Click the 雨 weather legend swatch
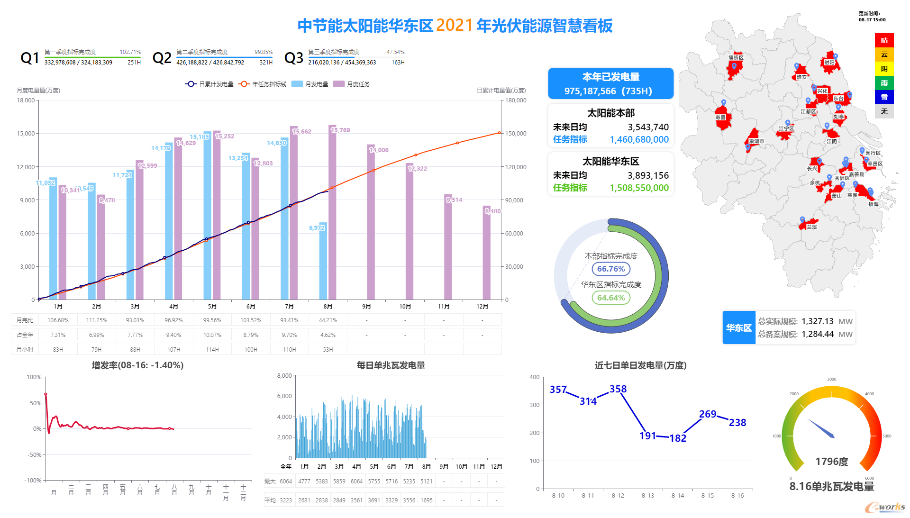The image size is (910, 518). pyautogui.click(x=884, y=83)
